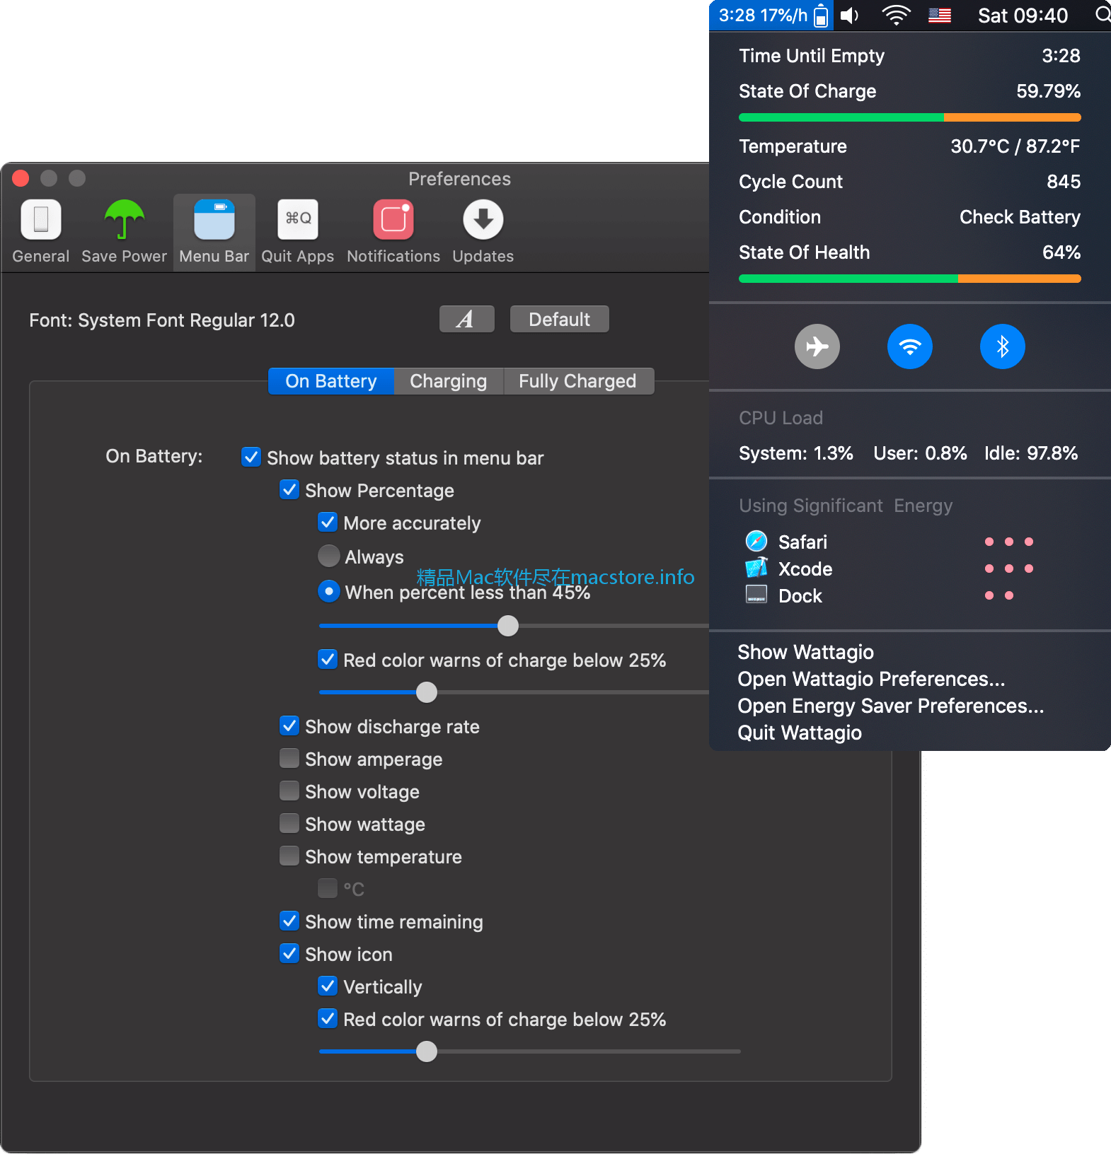
Task: Toggle Wi-Fi button in Wattagio menu
Action: 910,346
